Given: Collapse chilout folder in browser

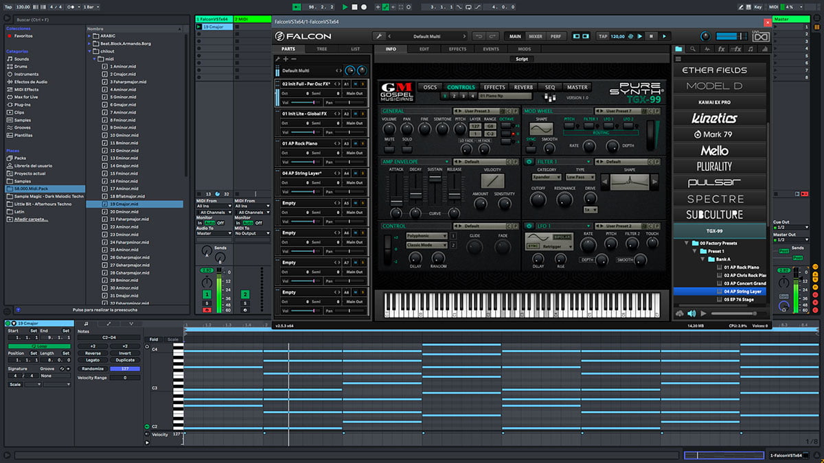Looking at the screenshot, I should tap(90, 51).
